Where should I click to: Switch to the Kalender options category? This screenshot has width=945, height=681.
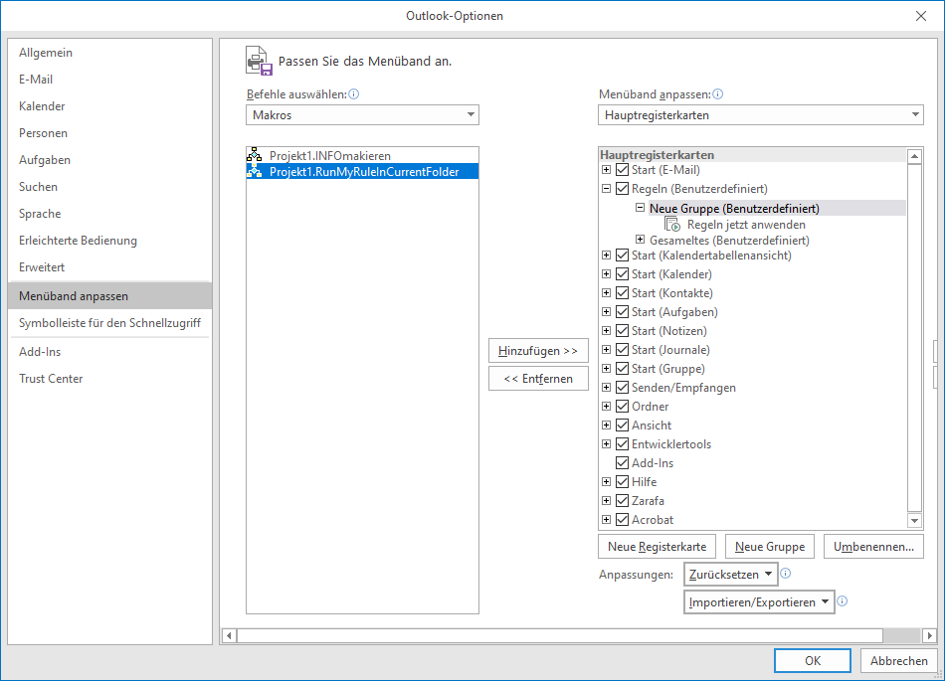pos(109,106)
